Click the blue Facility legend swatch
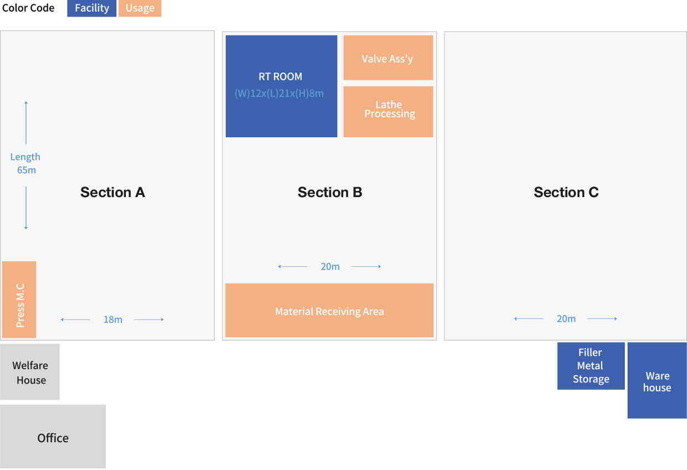The image size is (687, 470). (x=92, y=8)
